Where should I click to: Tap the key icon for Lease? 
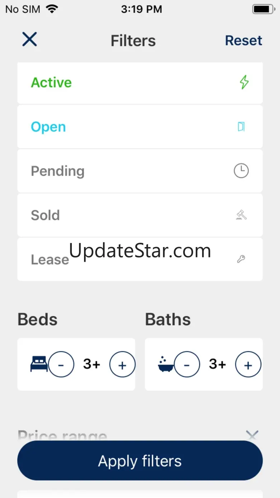click(241, 259)
